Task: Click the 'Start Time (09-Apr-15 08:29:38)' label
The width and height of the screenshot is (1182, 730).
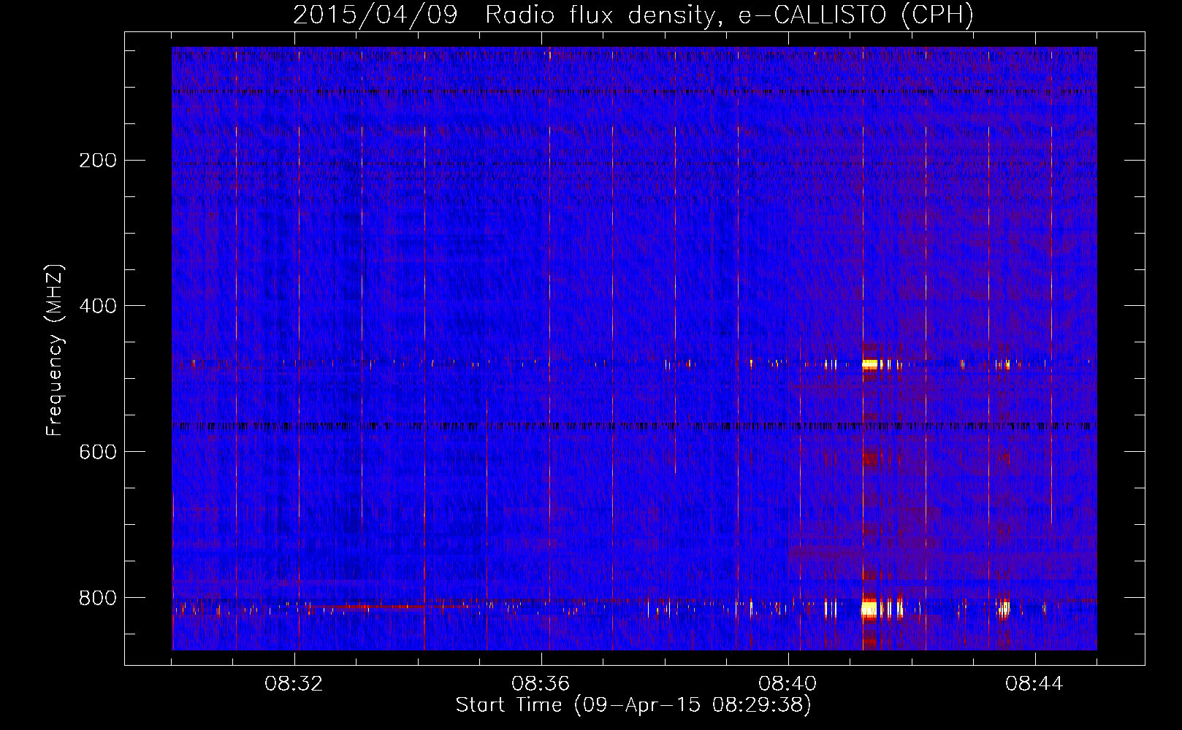Action: [633, 704]
